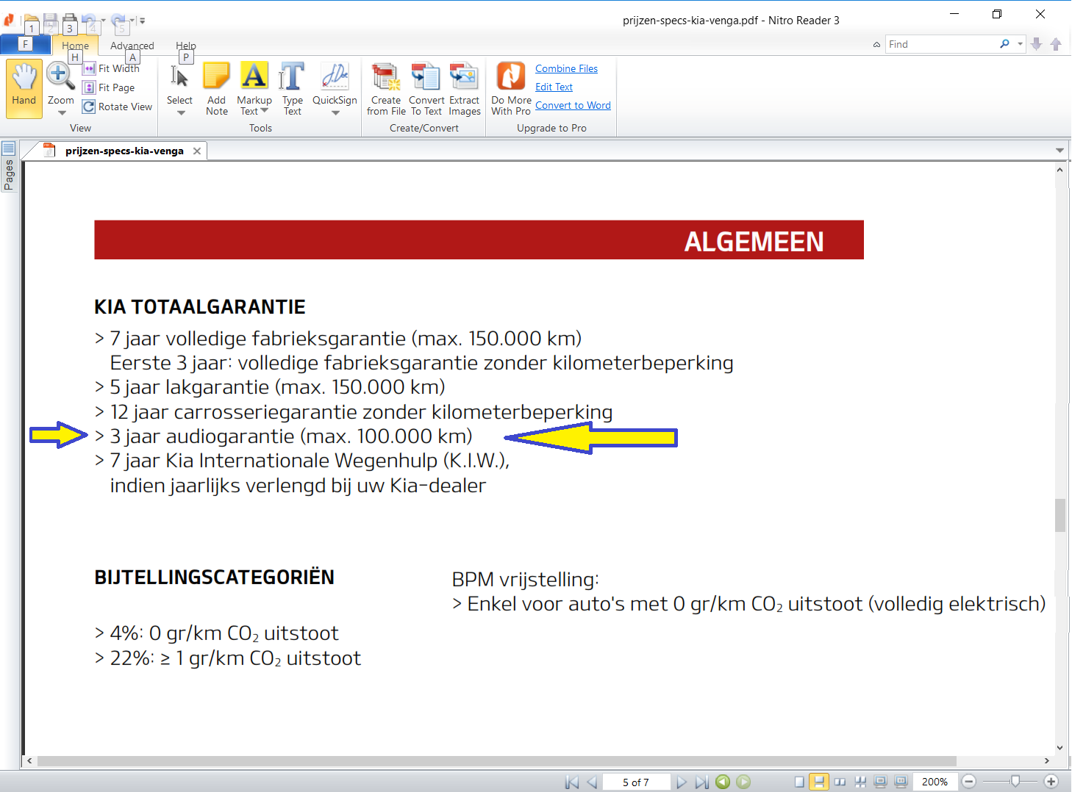Screen dimensions: 1072x792
Task: Expand the Select tool dropdown
Action: click(181, 113)
